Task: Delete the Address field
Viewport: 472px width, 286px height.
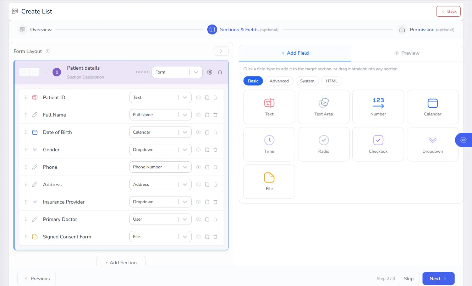Action: point(215,184)
